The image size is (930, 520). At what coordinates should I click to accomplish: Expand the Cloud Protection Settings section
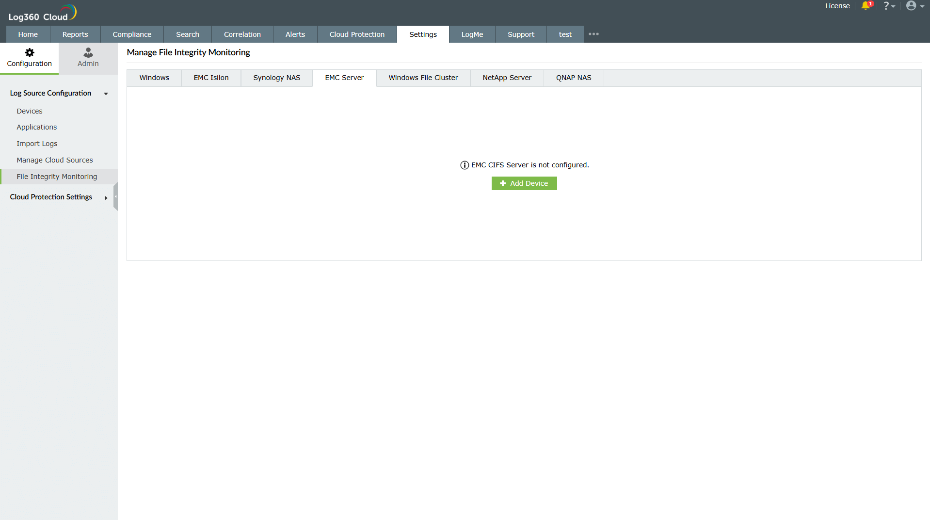click(106, 198)
